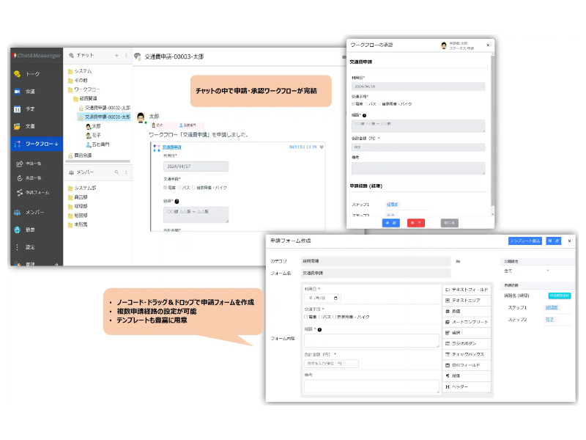Viewport: 586px width, 440px height.
Task: Open メンバー in the left sidebar
Action: click(x=37, y=212)
